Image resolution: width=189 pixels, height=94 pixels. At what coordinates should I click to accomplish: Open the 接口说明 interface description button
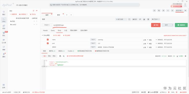point(121,19)
